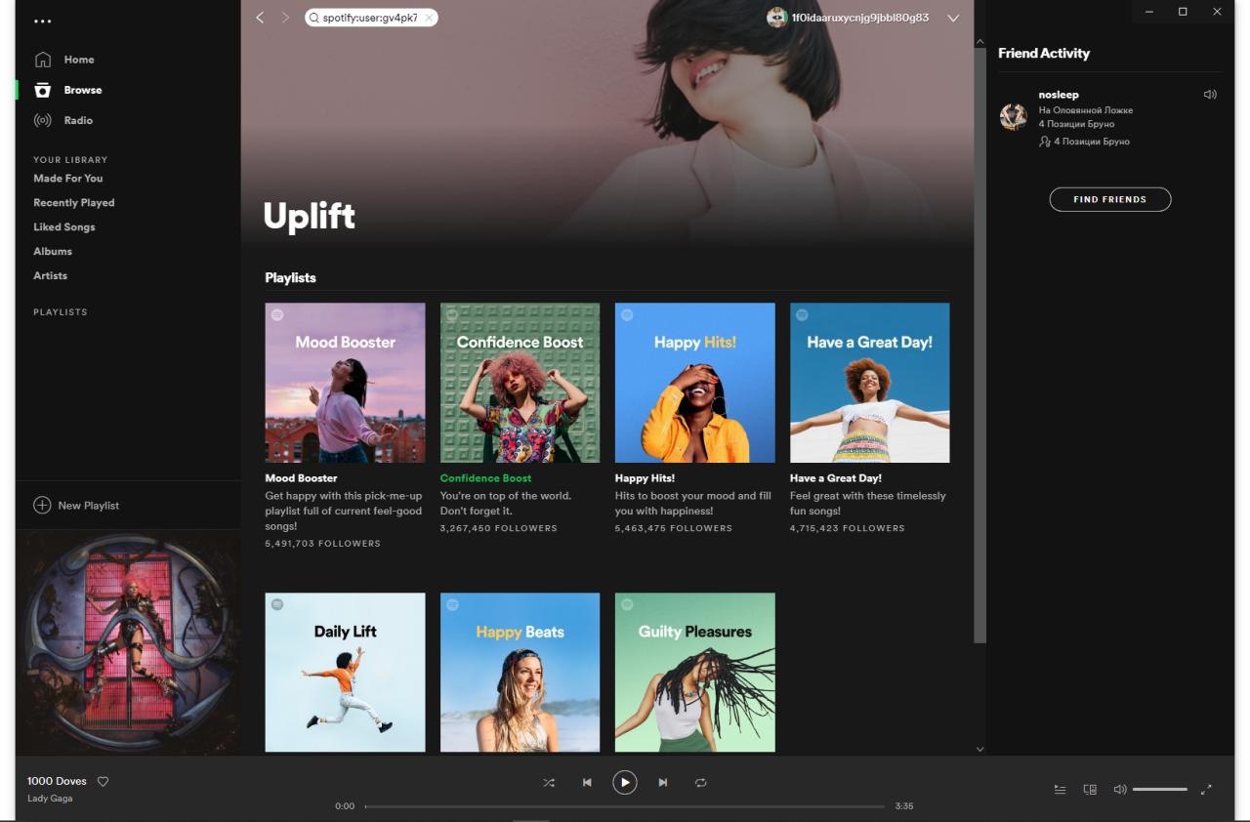The image size is (1250, 822).
Task: Click the user profile avatar
Action: [777, 18]
